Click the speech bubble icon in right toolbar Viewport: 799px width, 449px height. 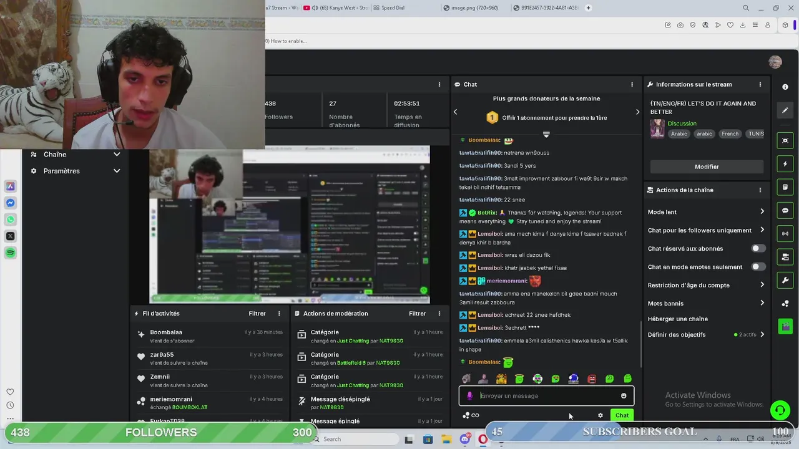click(x=785, y=211)
